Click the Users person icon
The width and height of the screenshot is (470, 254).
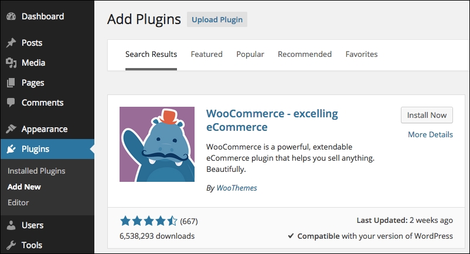[11, 225]
